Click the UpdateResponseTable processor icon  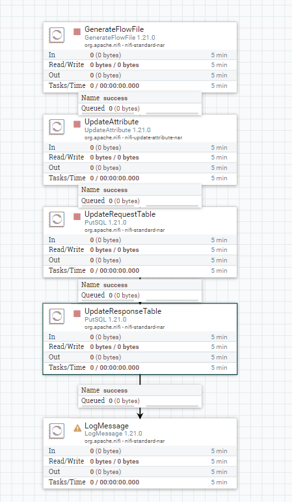coord(57,316)
